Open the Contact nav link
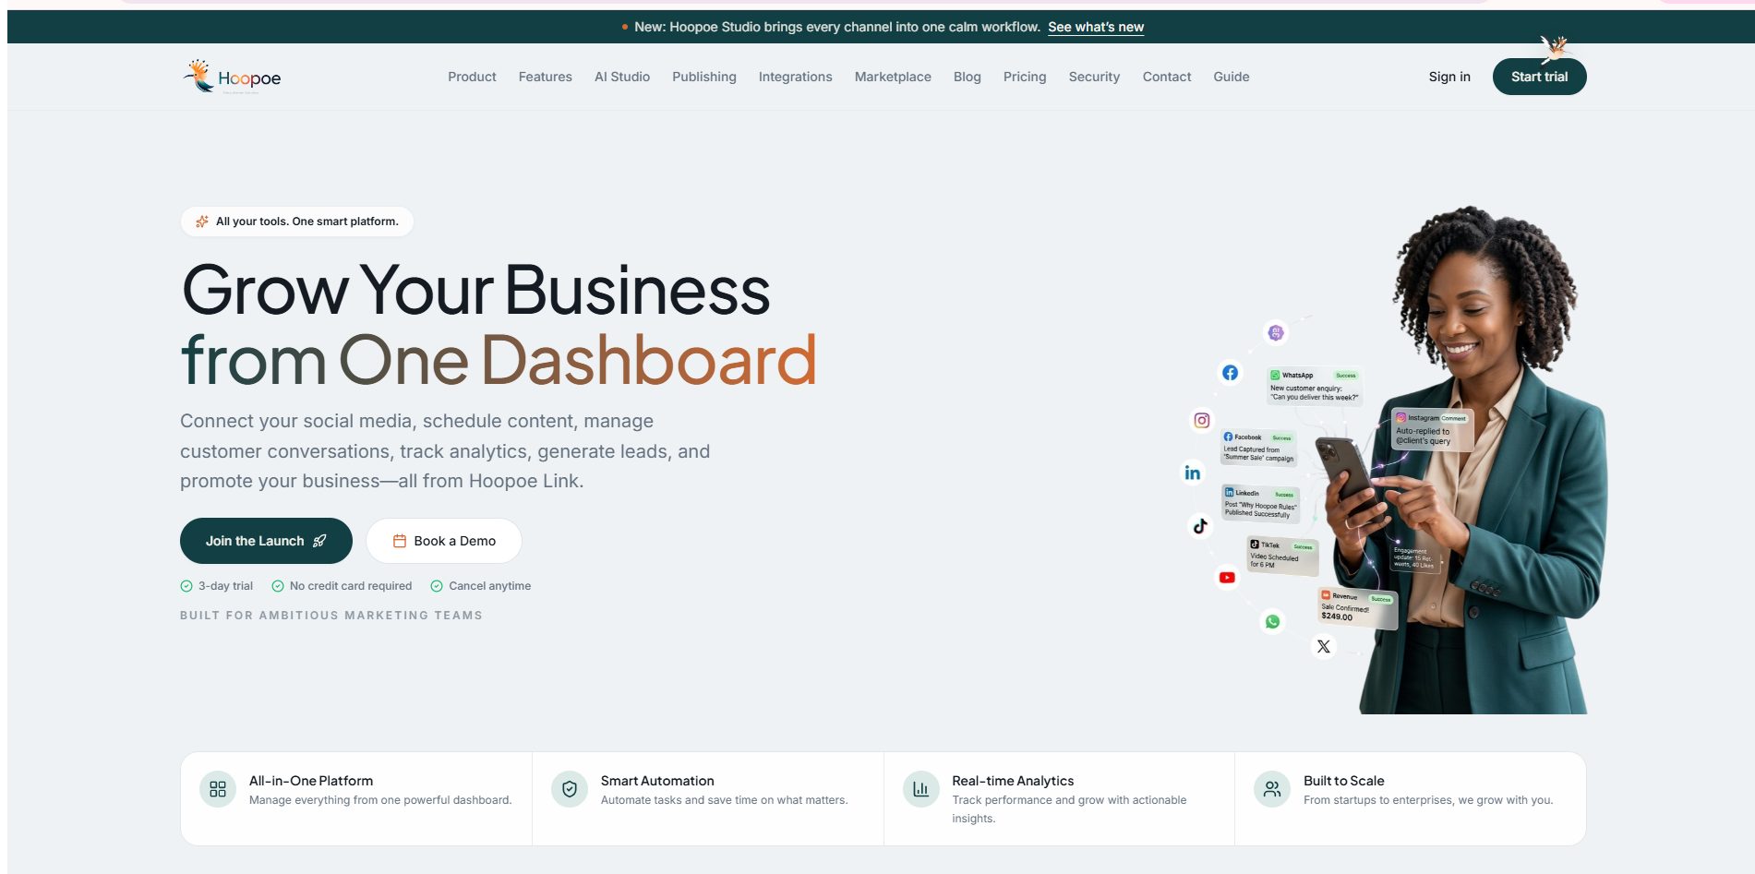 pos(1167,77)
